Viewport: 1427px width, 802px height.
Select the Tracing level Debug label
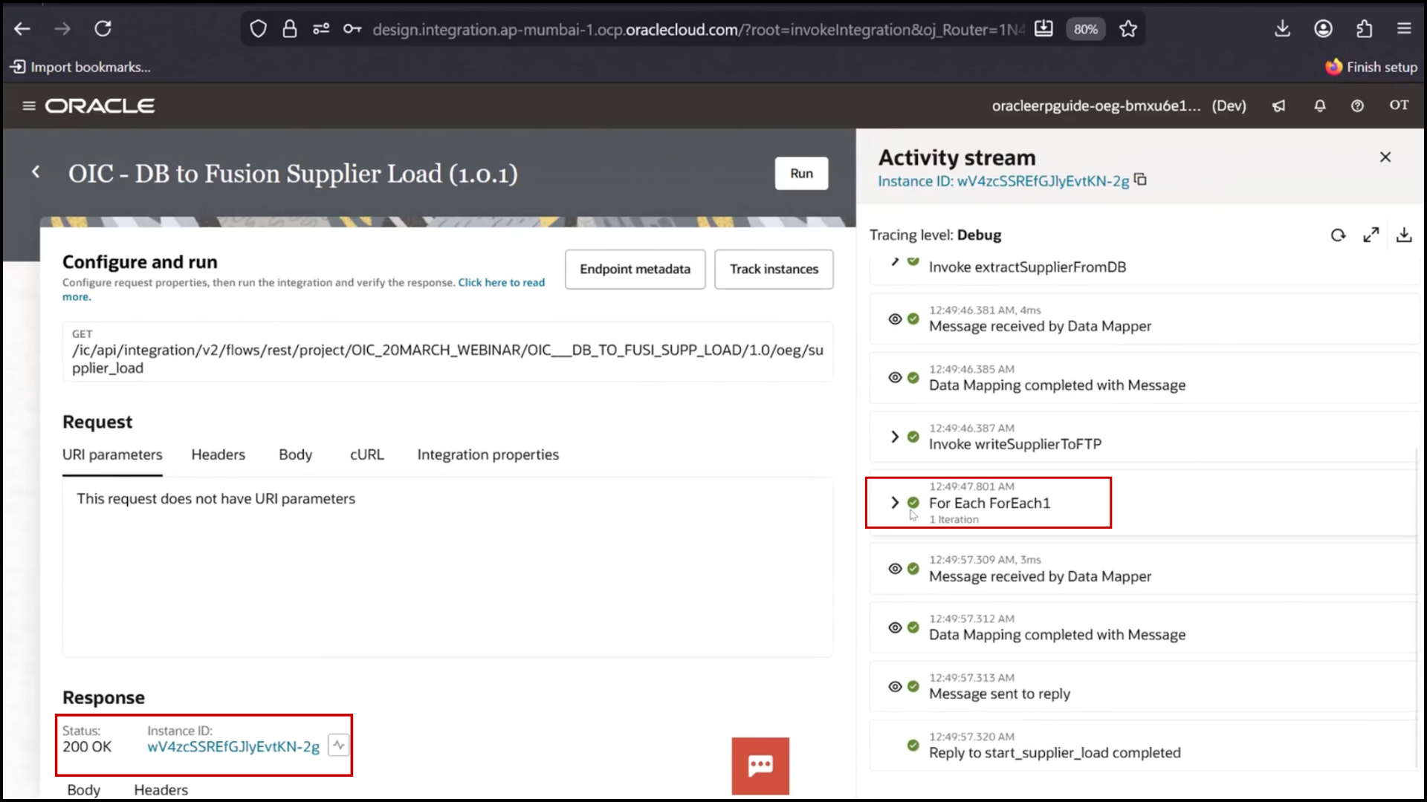click(935, 235)
